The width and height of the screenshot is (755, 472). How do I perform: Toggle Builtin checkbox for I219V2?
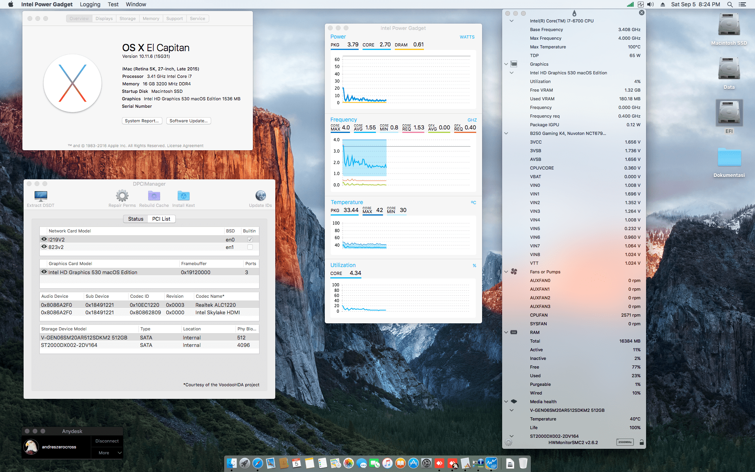click(x=250, y=240)
